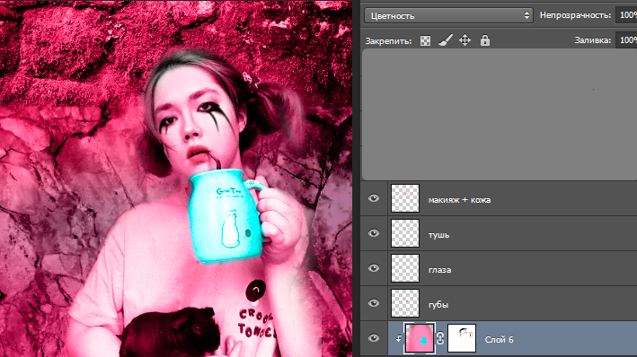Click the Непрозрачность opacity value field

tap(626, 15)
